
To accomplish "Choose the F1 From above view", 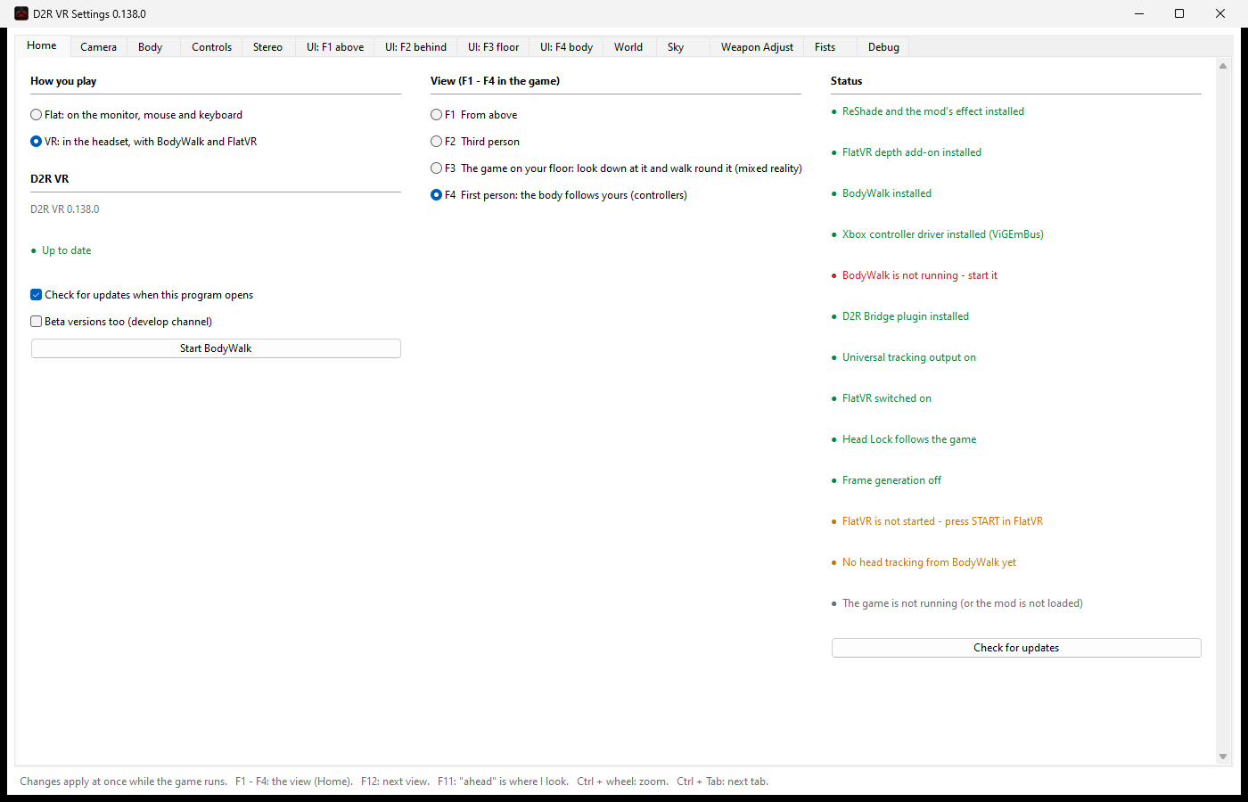I will [473, 115].
